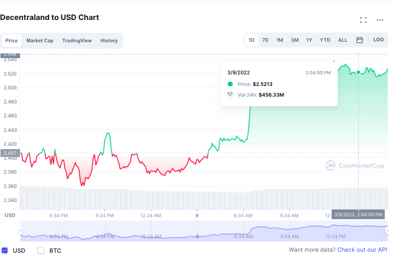Image resolution: width=394 pixels, height=255 pixels.
Task: Click the $456.33M volume value in tooltip
Action: tap(271, 95)
